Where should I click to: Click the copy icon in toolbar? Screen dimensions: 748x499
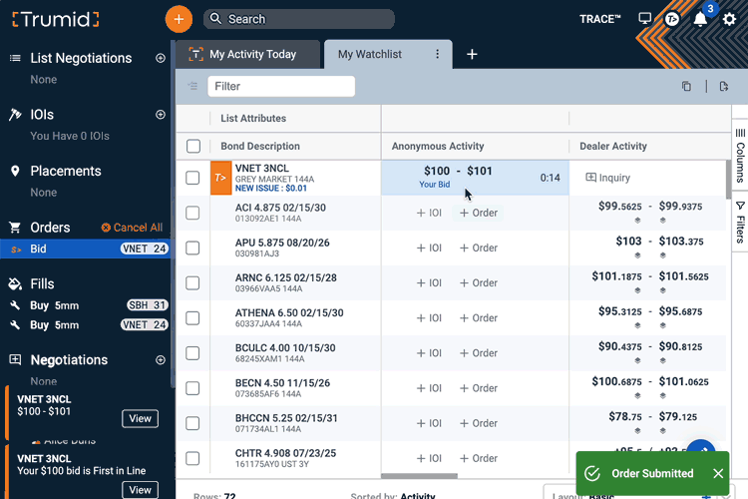coord(686,86)
